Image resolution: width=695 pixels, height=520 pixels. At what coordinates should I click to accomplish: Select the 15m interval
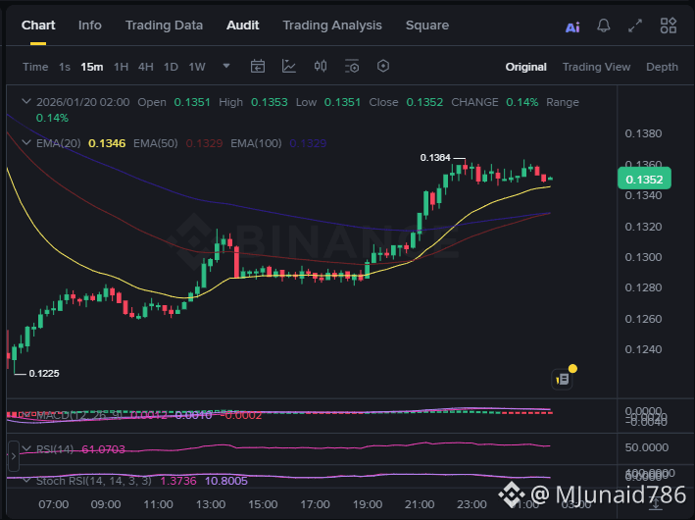(92, 67)
